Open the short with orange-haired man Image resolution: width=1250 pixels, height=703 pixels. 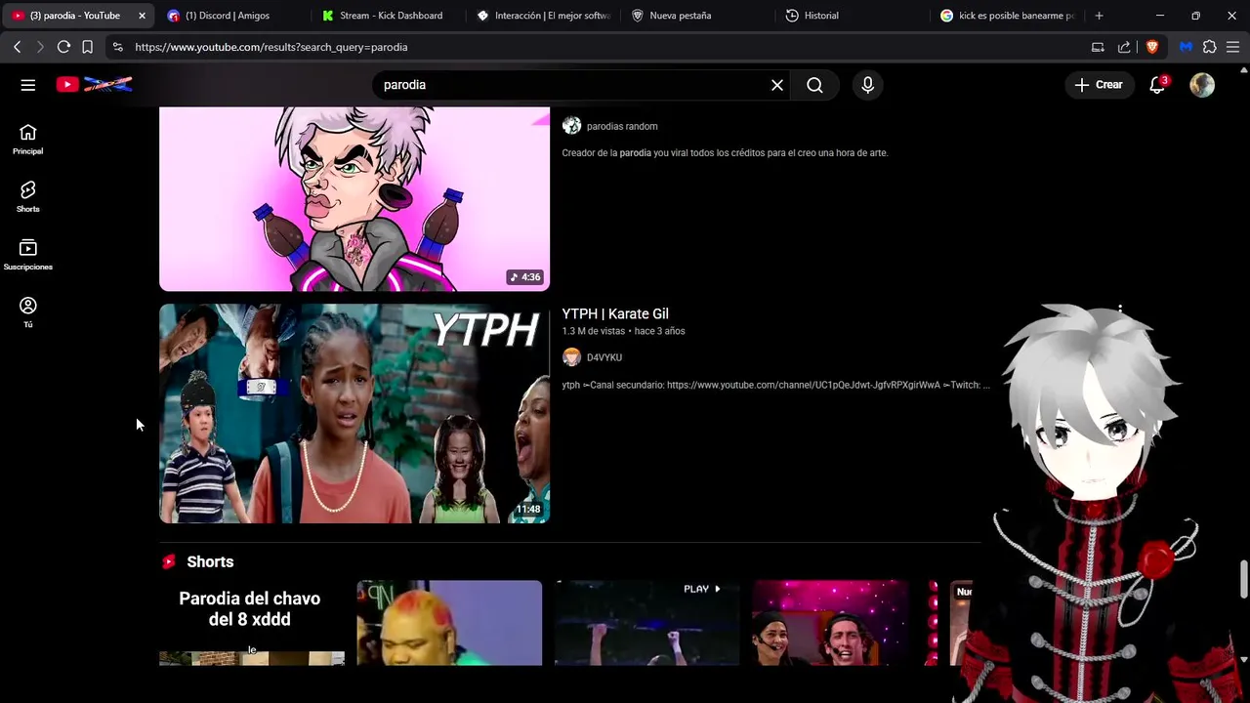tap(449, 623)
